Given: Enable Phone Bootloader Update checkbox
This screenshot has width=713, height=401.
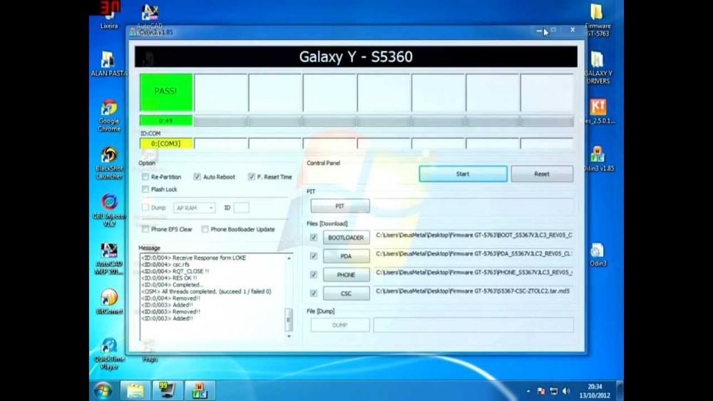Looking at the screenshot, I should (x=205, y=230).
